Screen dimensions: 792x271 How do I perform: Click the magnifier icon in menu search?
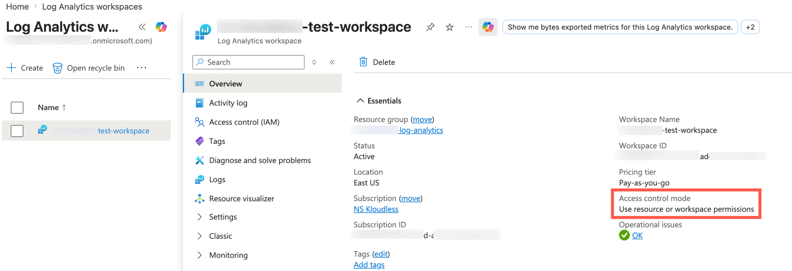pos(200,62)
